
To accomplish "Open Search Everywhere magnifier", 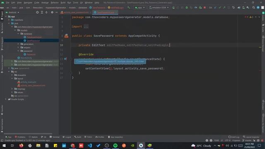I will 253,7.
